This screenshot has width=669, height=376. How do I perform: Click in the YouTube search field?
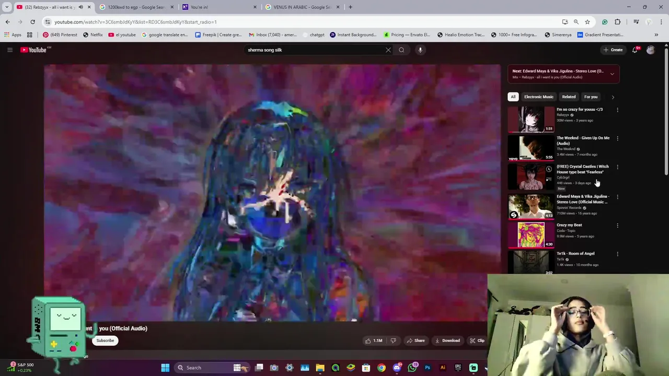pos(314,50)
